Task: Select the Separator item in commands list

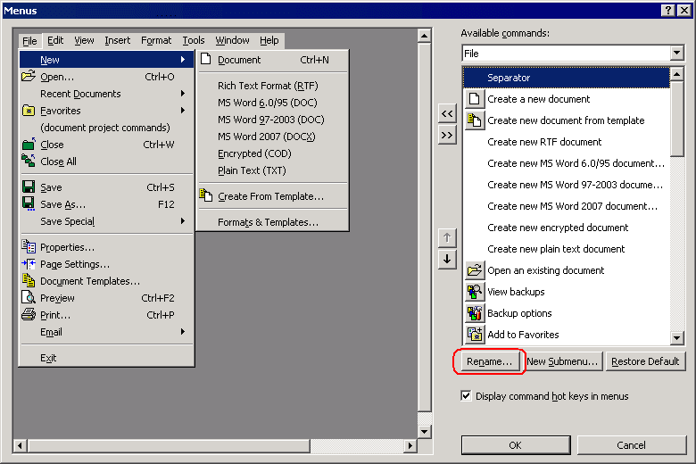Action: (567, 78)
